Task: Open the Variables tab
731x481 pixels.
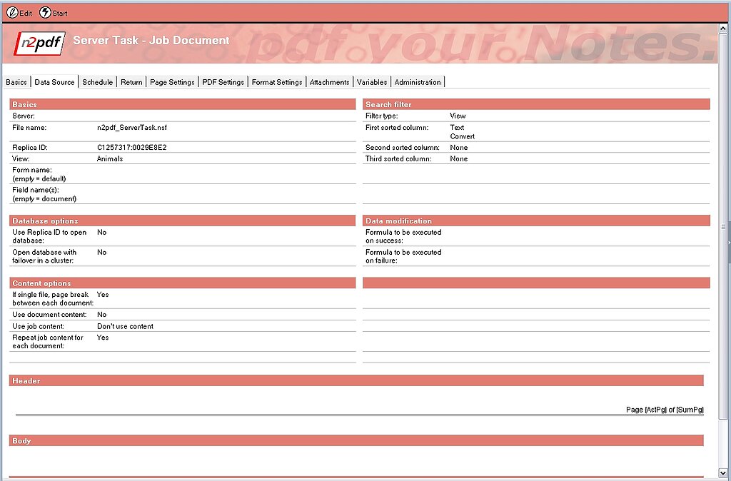Action: pos(371,82)
